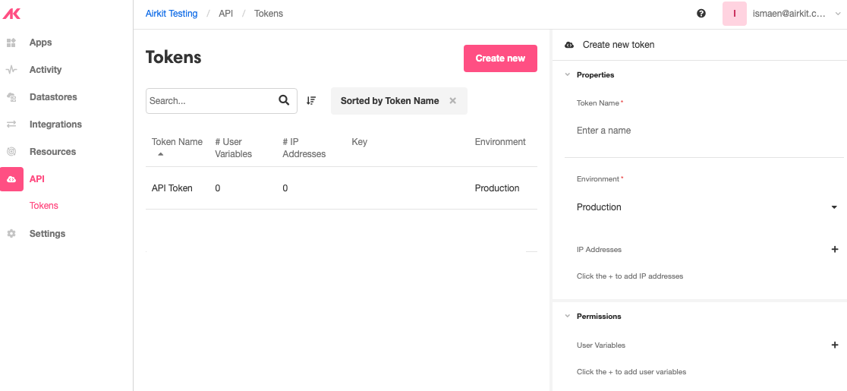Go to Activity in sidebar
This screenshot has width=847, height=391.
coord(46,70)
